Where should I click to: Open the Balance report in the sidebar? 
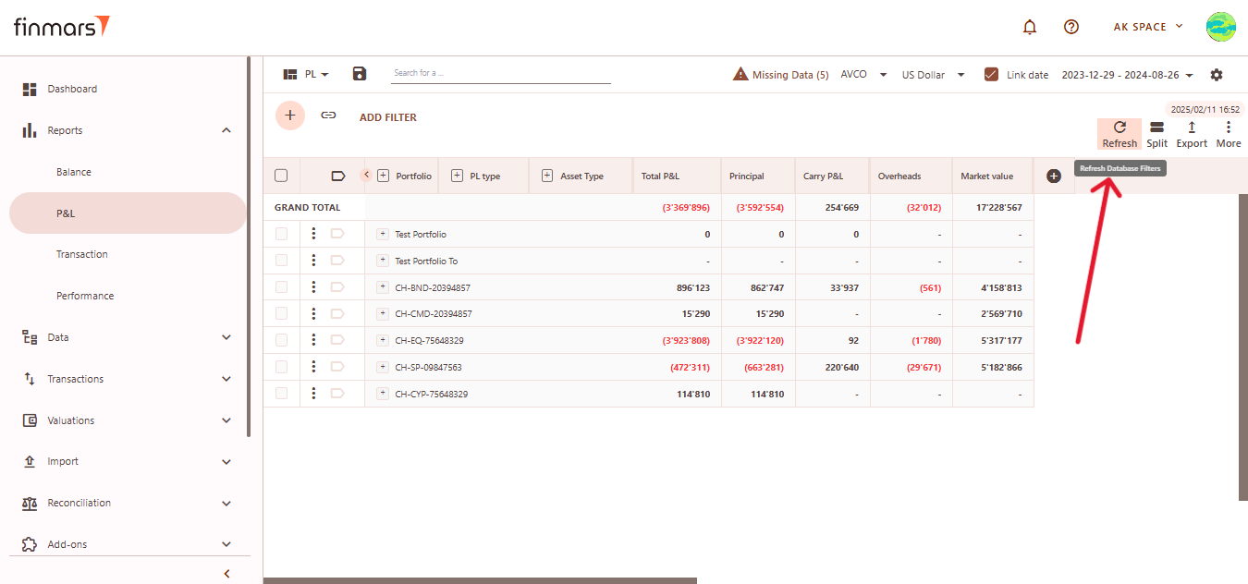click(74, 172)
